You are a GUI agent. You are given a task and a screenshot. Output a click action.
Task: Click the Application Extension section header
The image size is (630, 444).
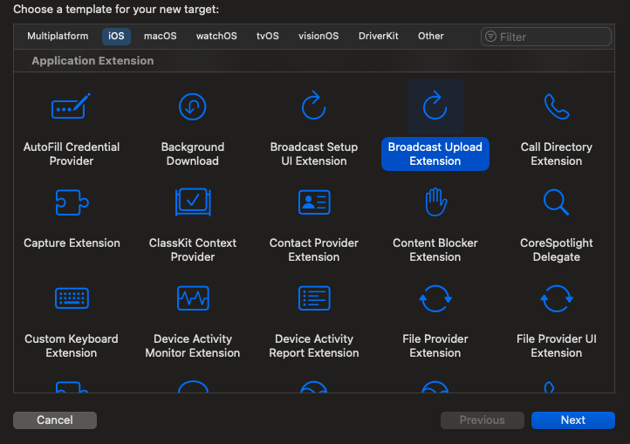pyautogui.click(x=92, y=61)
